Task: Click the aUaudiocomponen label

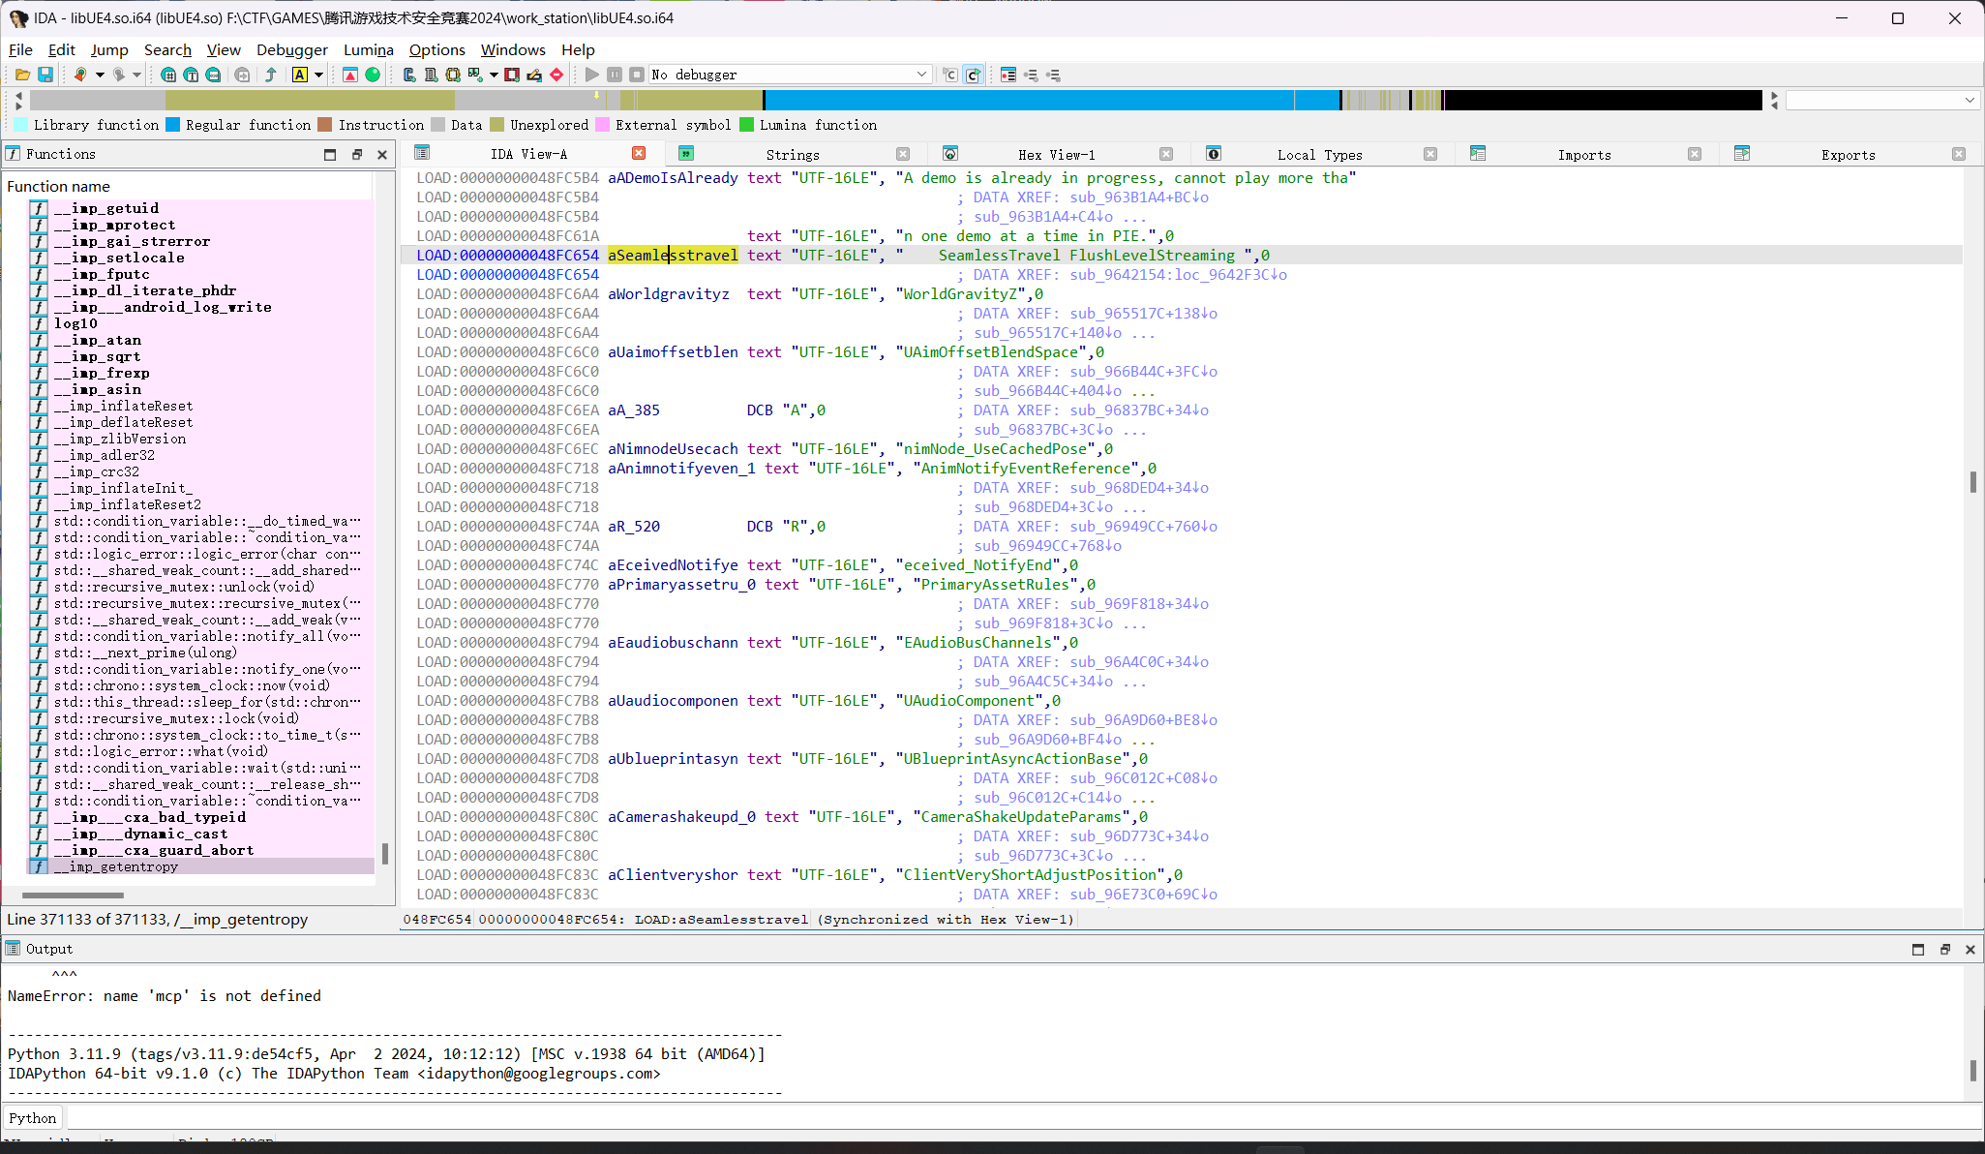Action: [x=673, y=700]
